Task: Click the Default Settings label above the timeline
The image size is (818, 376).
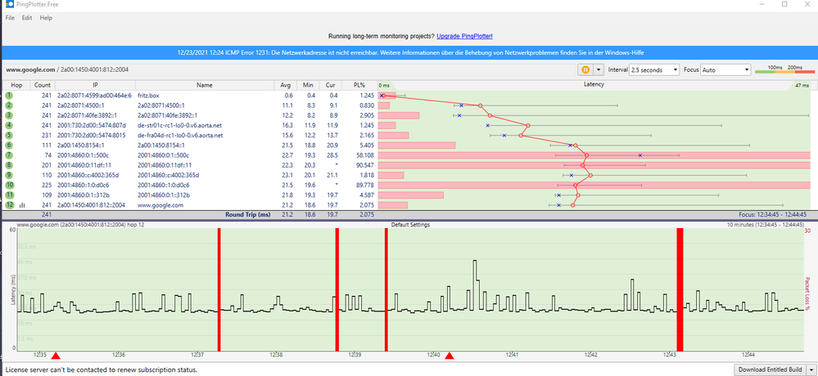Action: [410, 225]
